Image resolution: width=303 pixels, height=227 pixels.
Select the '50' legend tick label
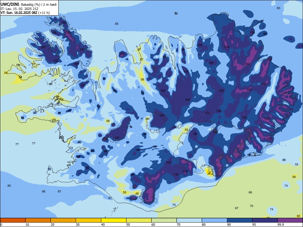click(128, 225)
